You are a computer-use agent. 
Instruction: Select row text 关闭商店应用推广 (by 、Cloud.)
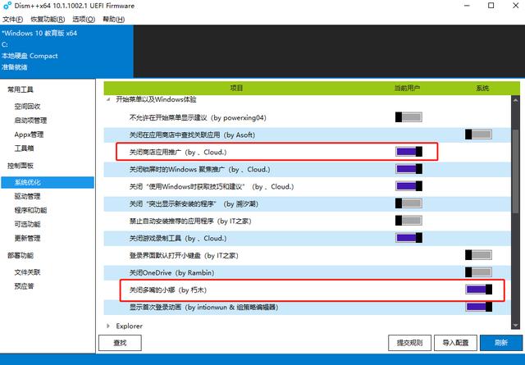click(x=178, y=152)
